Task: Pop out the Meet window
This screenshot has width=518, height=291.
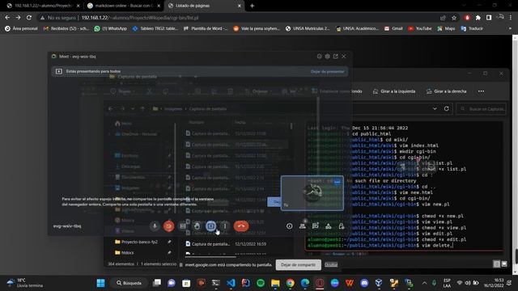Action: (x=336, y=57)
